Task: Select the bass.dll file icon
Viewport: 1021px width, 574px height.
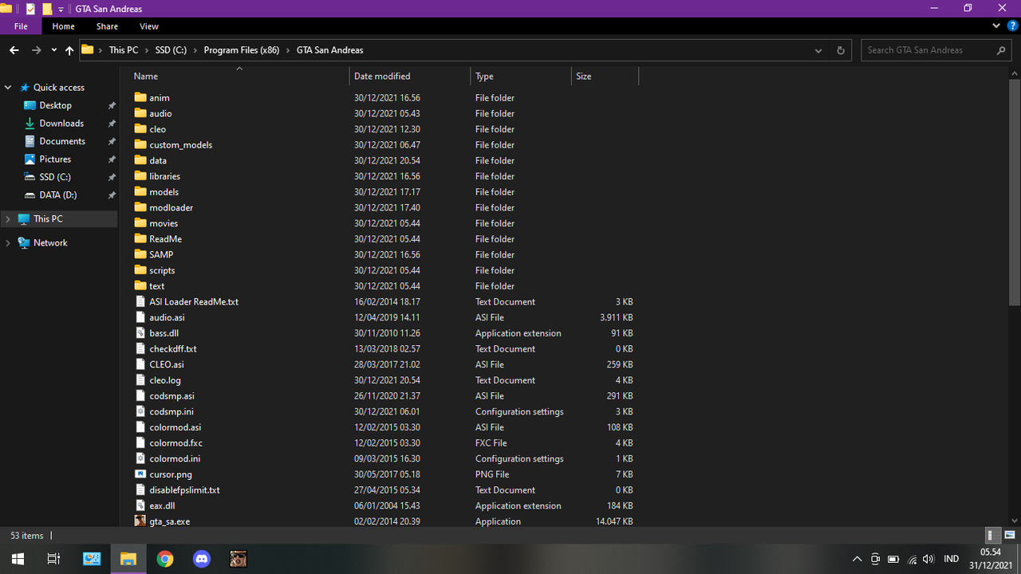Action: 140,333
